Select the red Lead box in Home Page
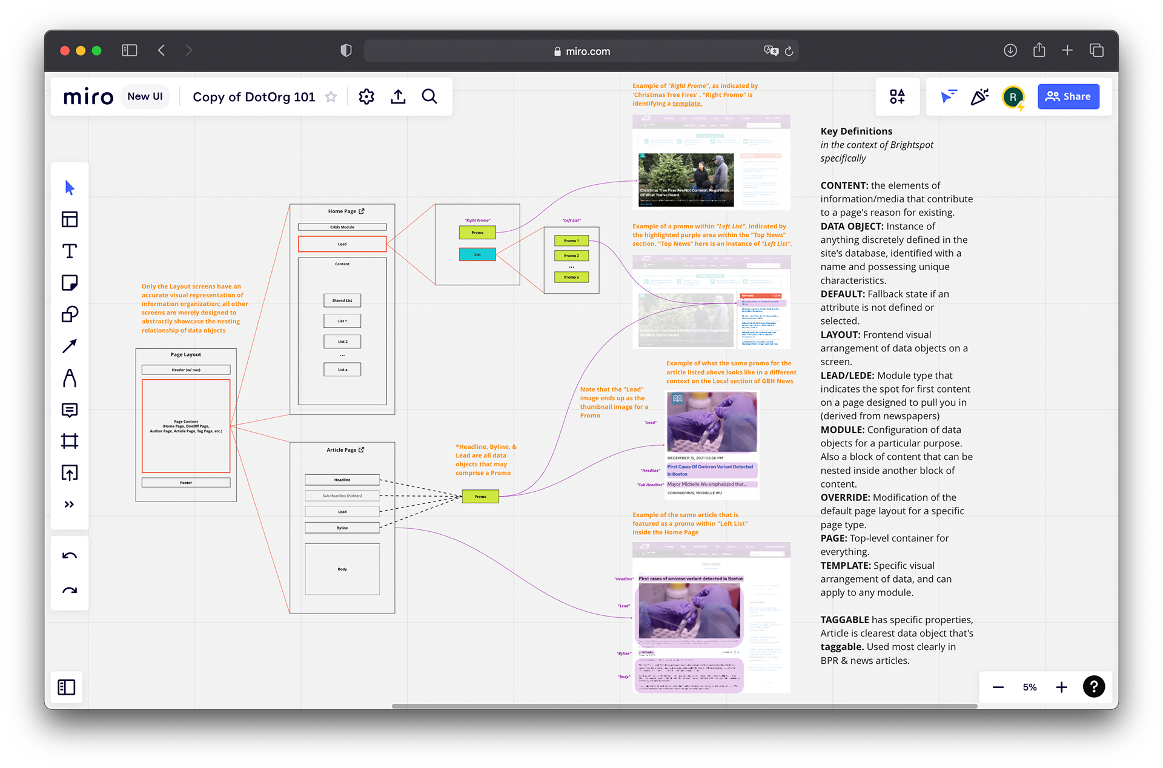The width and height of the screenshot is (1163, 768). (x=342, y=244)
